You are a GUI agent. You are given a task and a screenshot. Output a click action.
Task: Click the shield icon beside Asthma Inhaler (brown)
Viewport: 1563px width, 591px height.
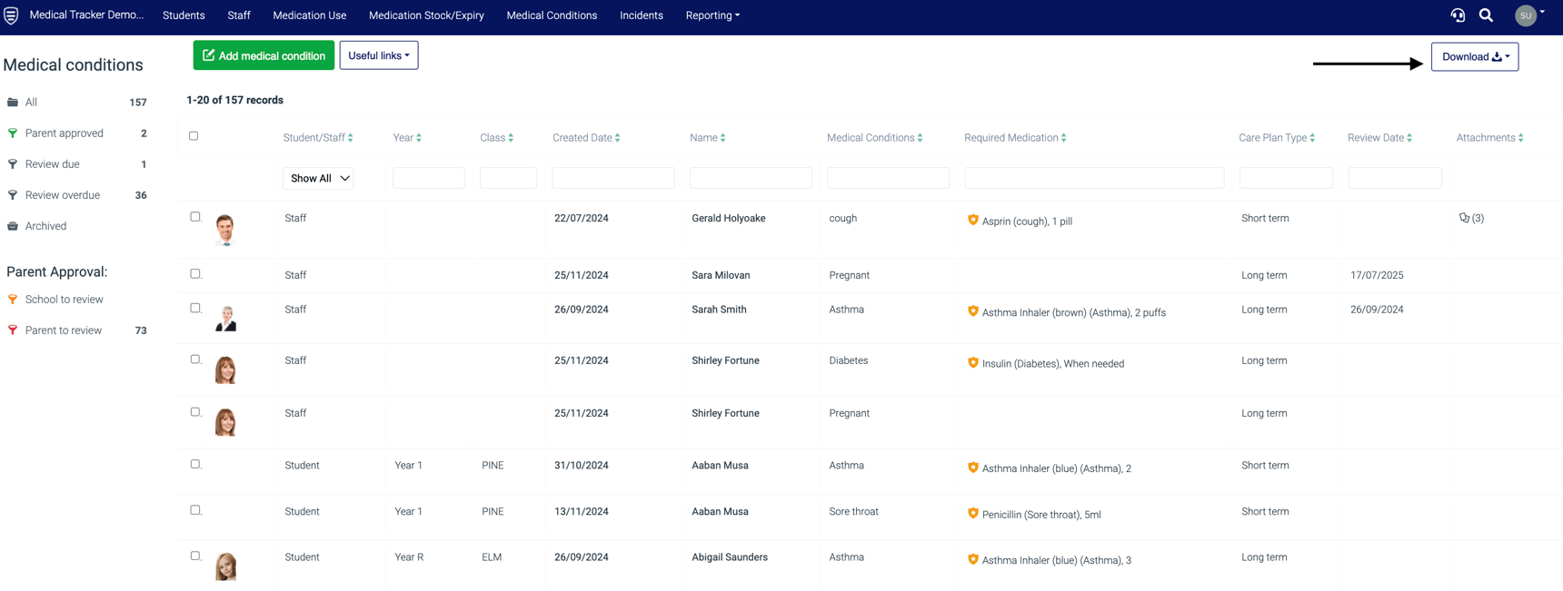[x=972, y=310]
